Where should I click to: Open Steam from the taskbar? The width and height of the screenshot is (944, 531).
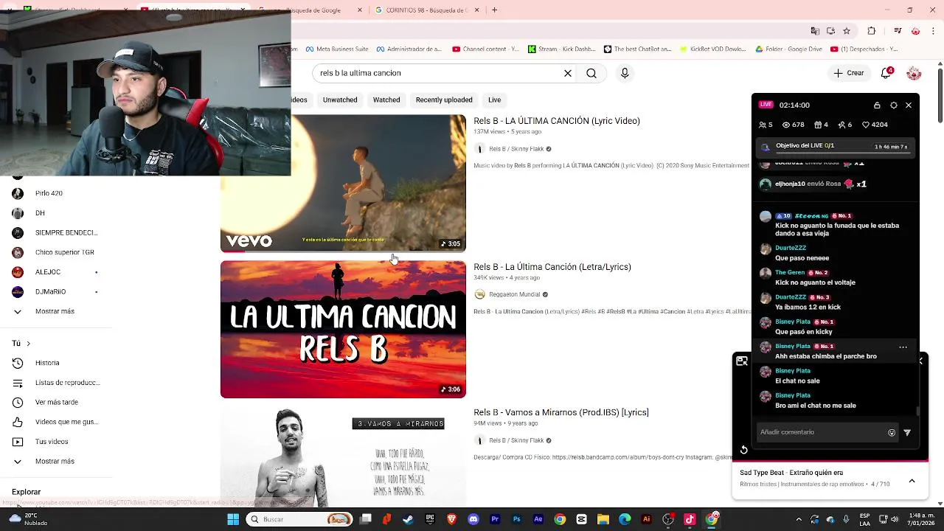point(408,519)
